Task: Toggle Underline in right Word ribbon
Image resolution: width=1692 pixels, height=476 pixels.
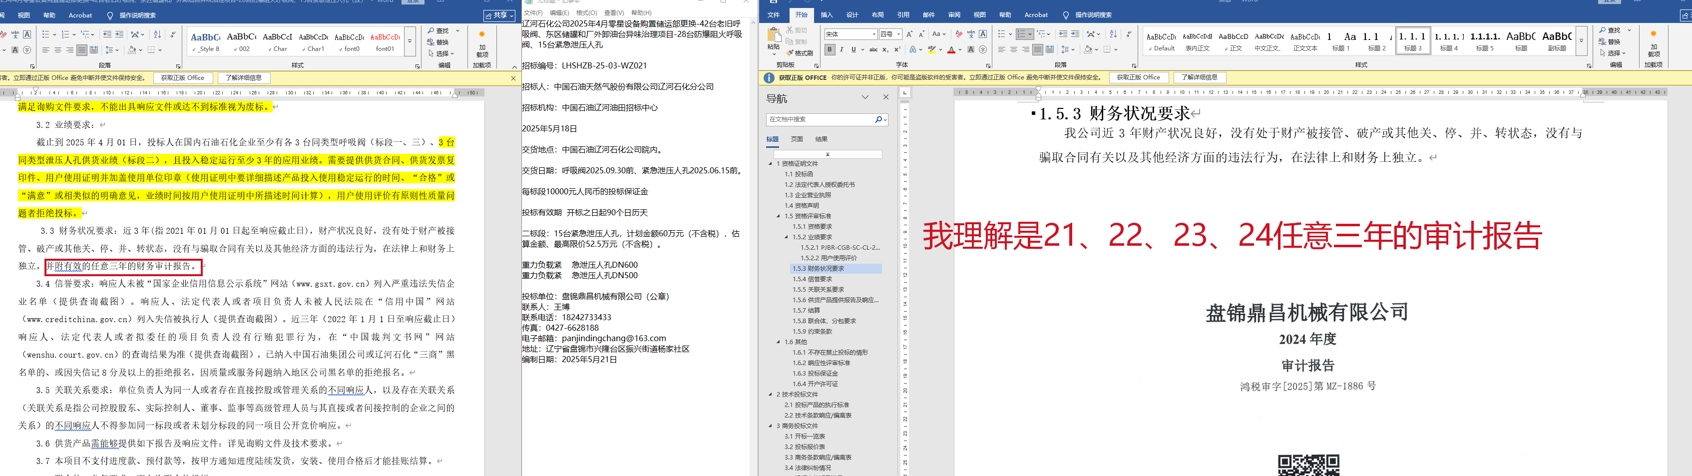Action: [x=853, y=50]
